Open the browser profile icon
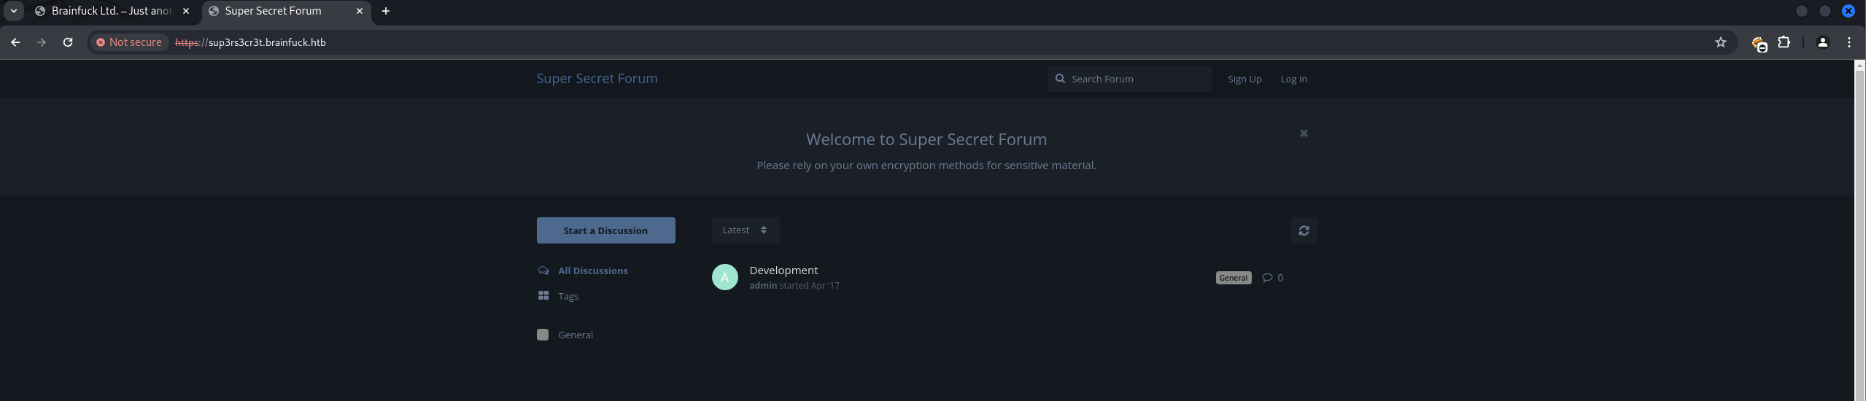The image size is (1866, 401). click(1822, 42)
